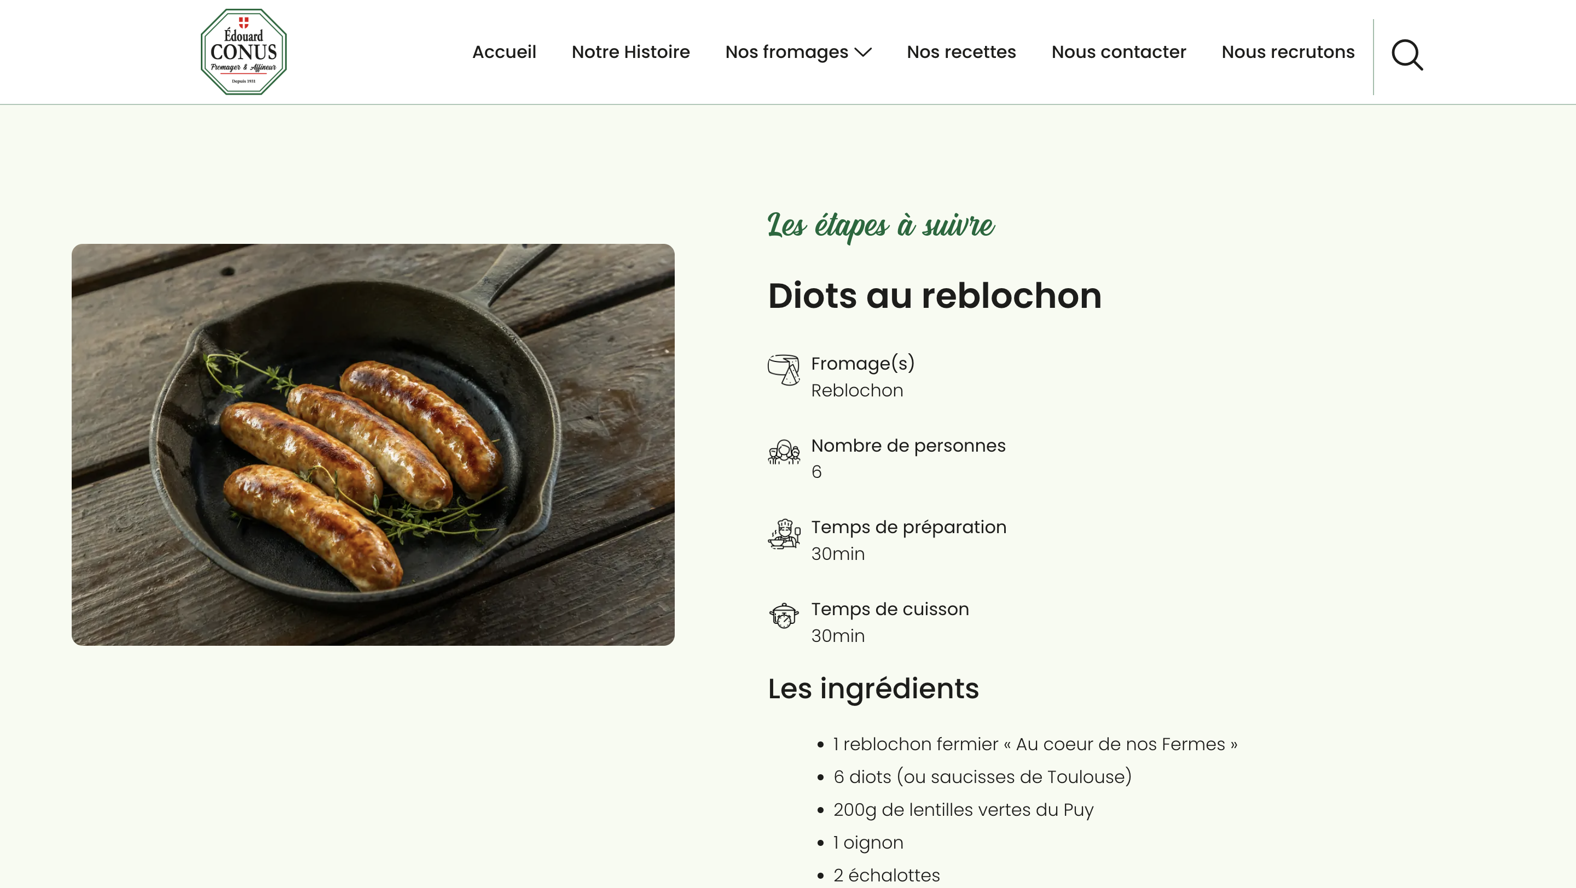
Task: Visit the Nous recrutons link
Action: [1288, 52]
